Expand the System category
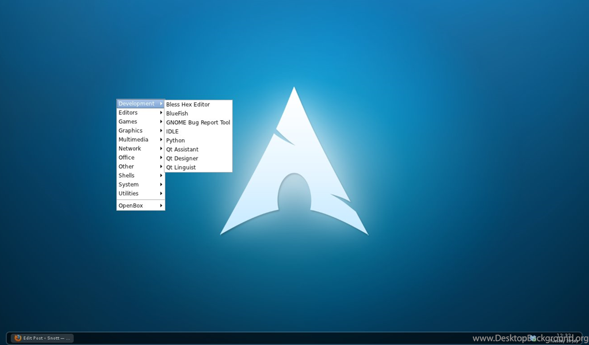The image size is (589, 345). (140, 185)
